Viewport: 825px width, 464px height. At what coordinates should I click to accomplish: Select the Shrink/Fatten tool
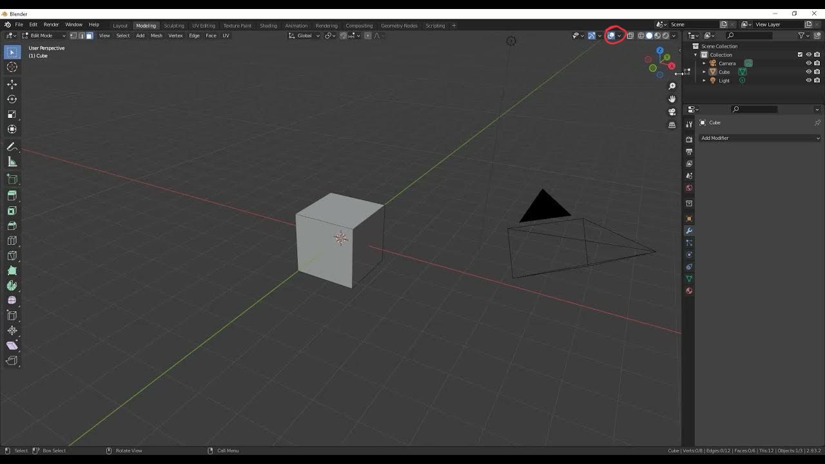(x=12, y=331)
